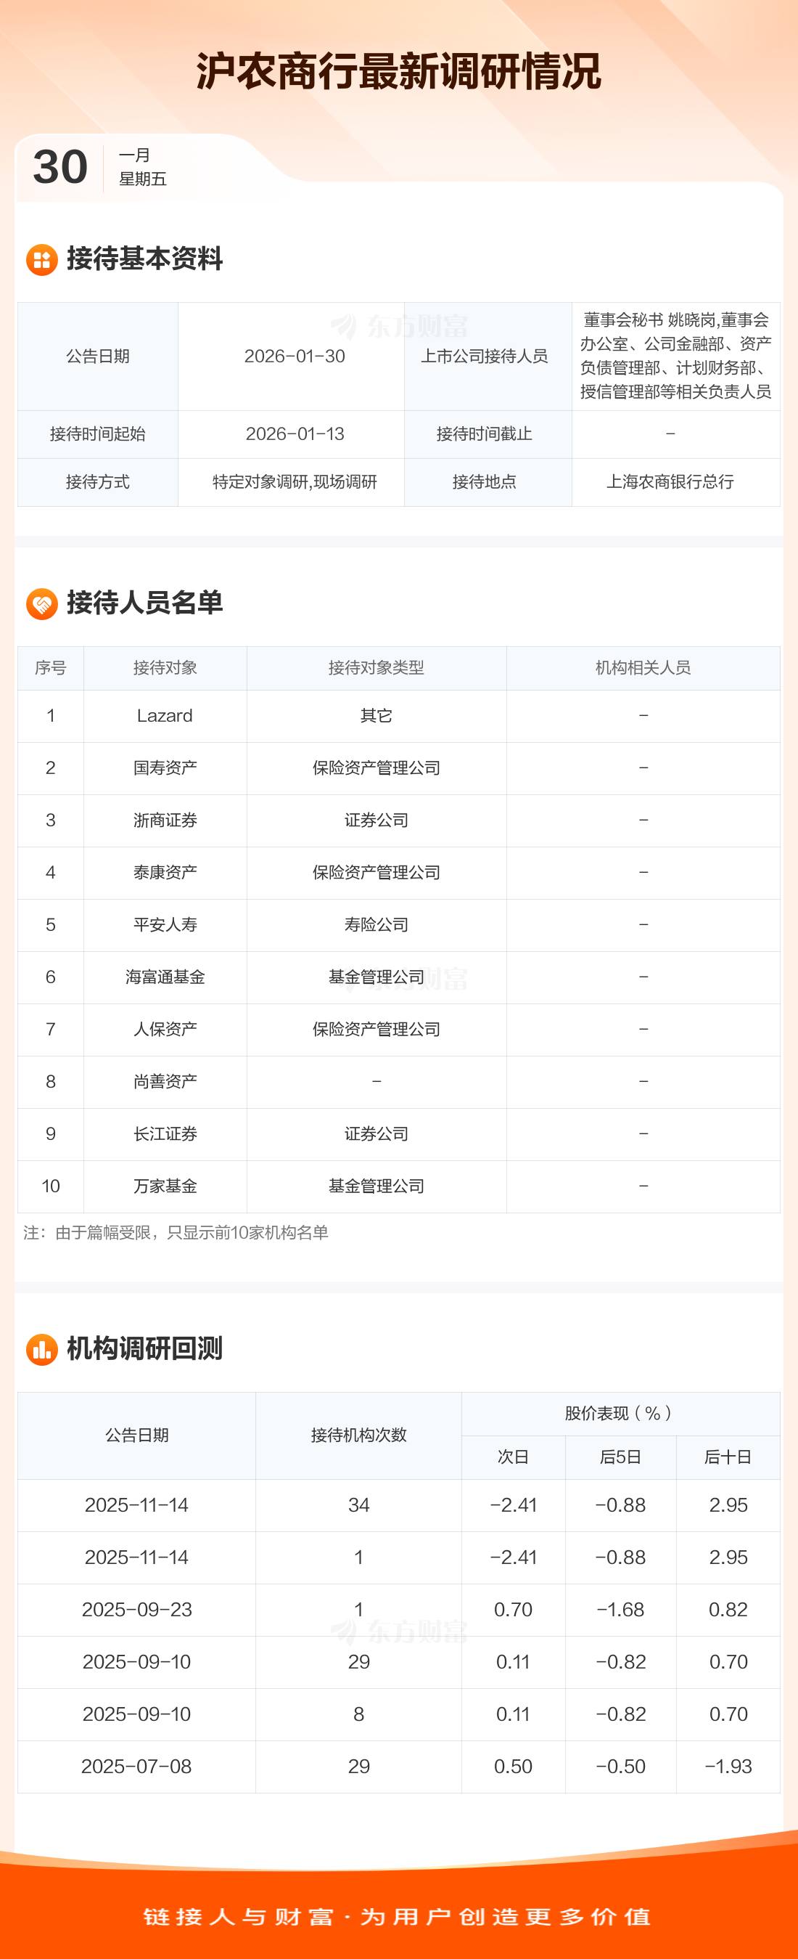The image size is (798, 1959).
Task: Click the footer slogan 链接人与财富
Action: pos(238,1917)
